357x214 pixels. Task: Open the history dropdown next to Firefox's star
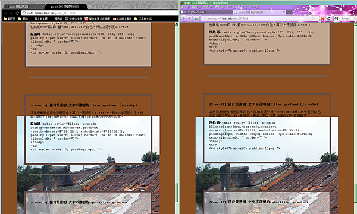click(317, 18)
